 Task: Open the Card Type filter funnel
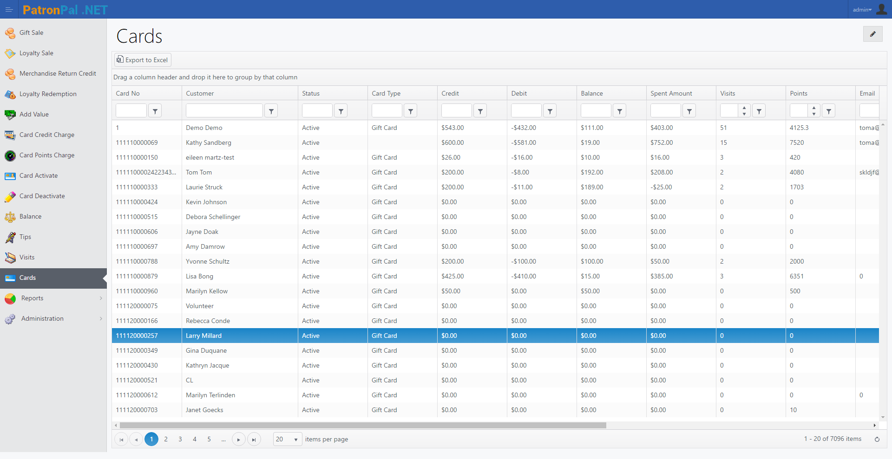(411, 111)
